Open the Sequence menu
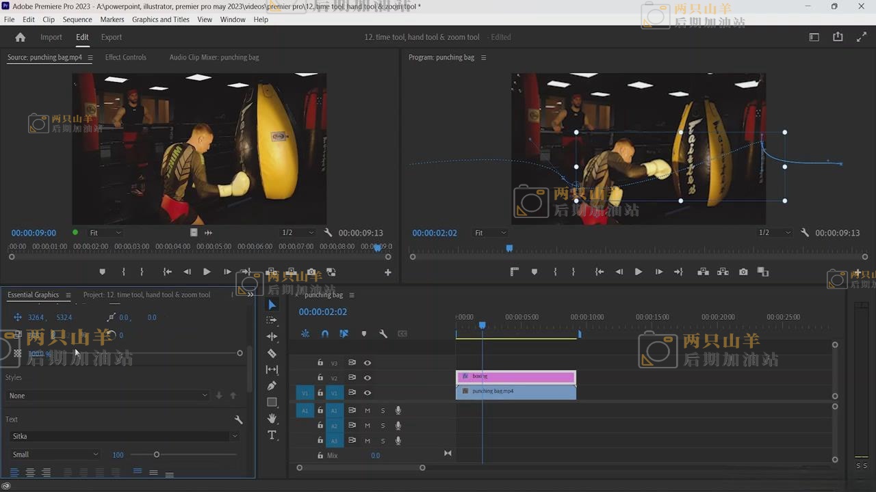 click(77, 19)
